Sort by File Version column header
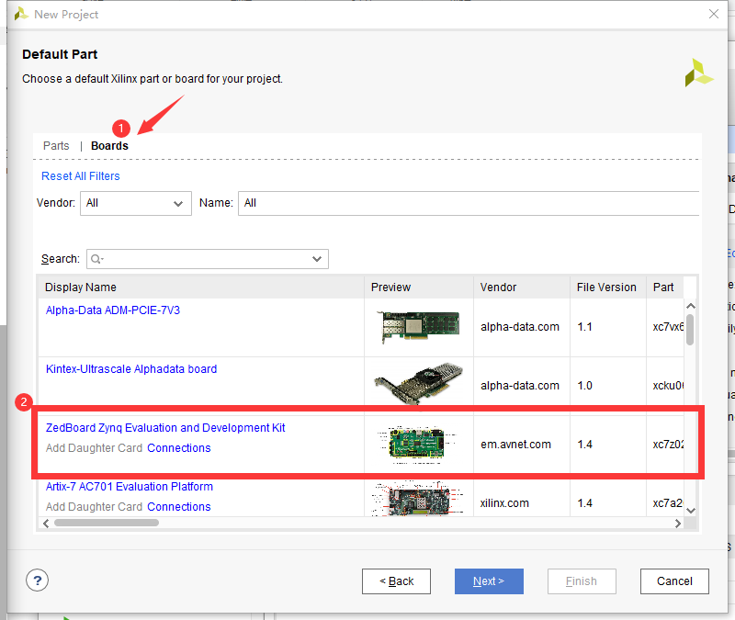Viewport: 735px width, 620px height. point(606,287)
